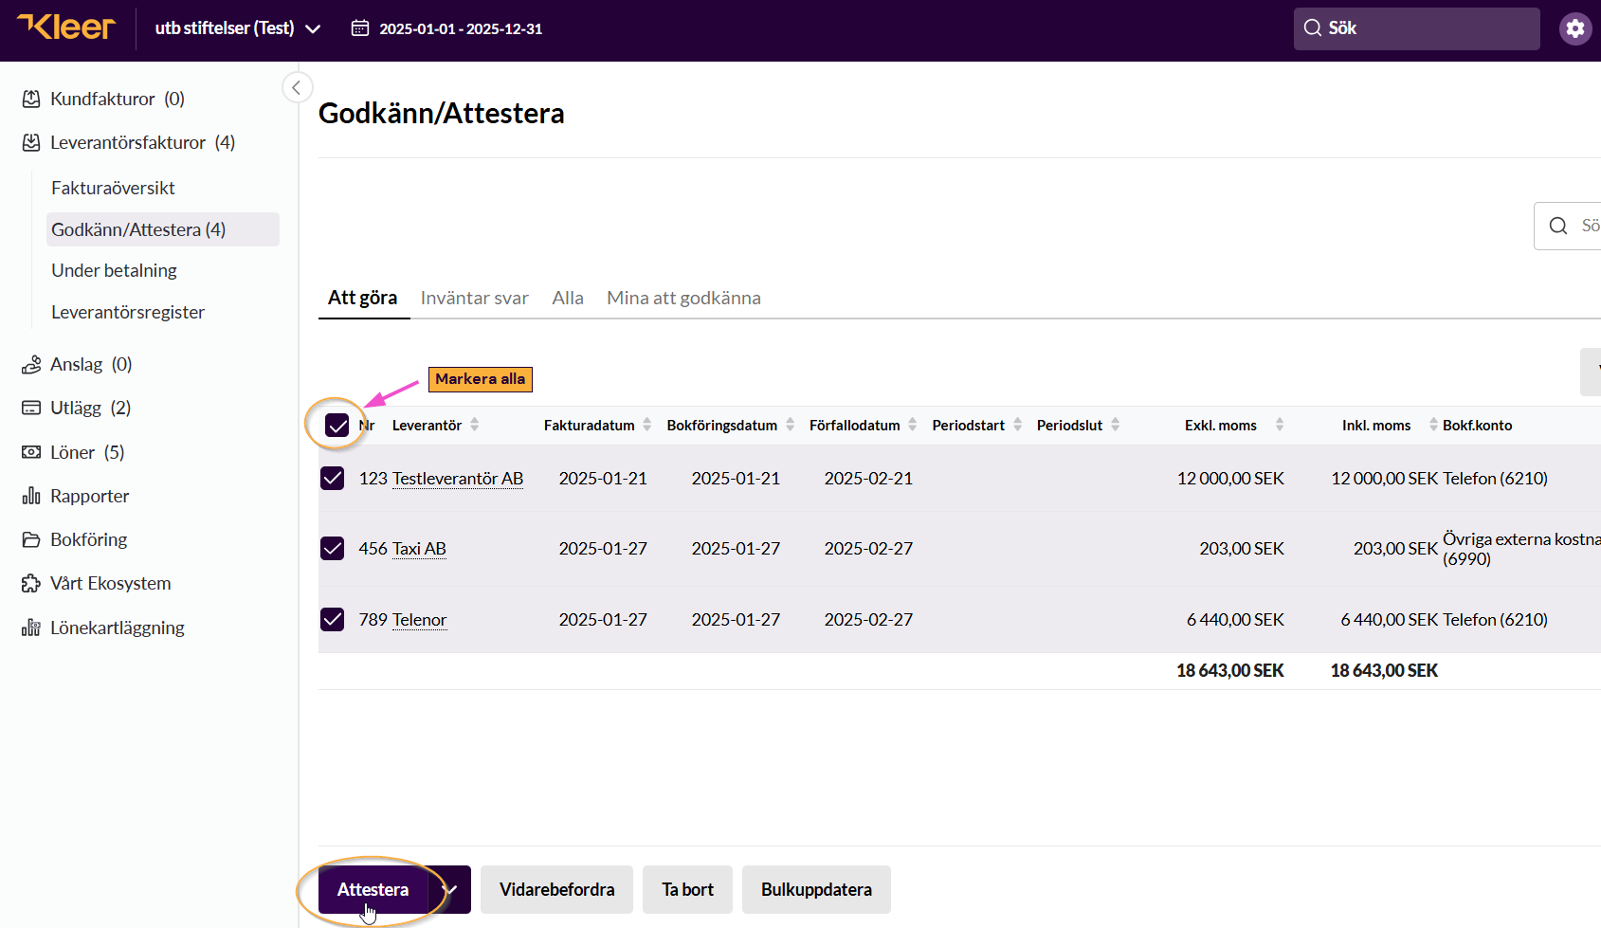1601x928 pixels.
Task: Open the Telenor supplier link
Action: point(419,620)
